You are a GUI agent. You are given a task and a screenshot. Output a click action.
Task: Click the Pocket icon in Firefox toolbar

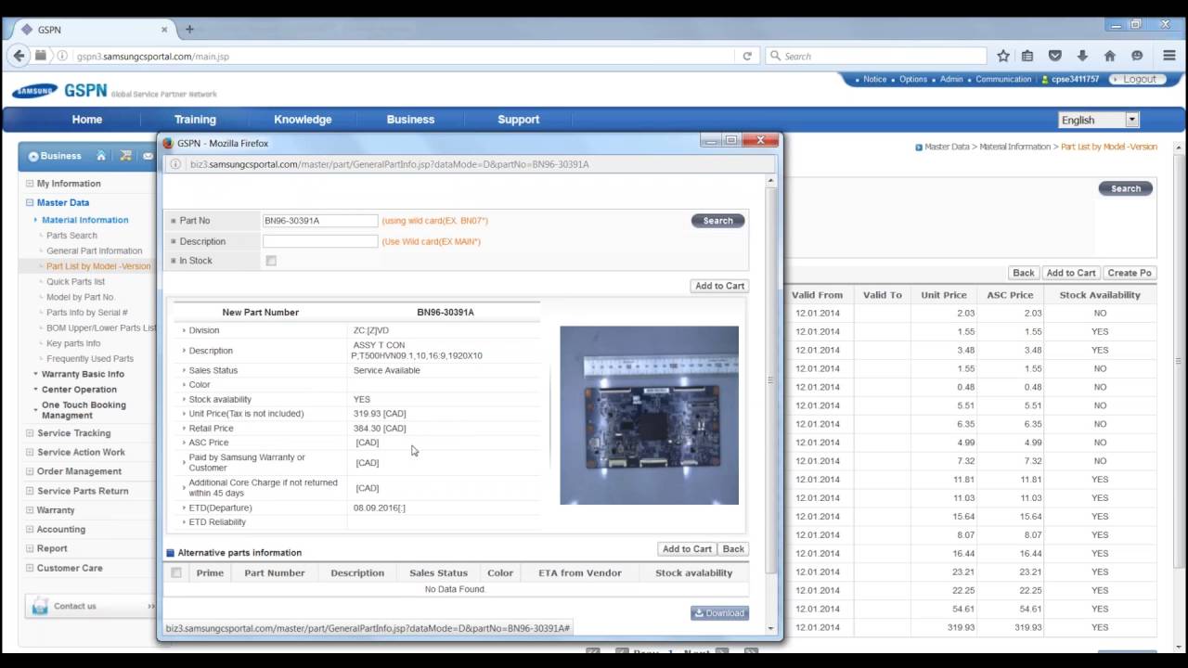[1054, 56]
